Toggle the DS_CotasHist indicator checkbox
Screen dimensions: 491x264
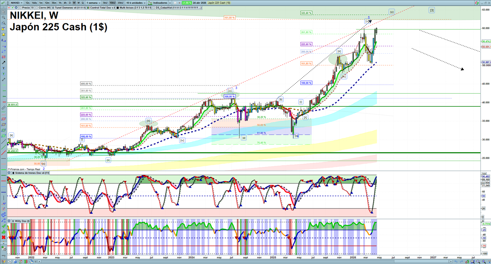[x=154, y=8]
